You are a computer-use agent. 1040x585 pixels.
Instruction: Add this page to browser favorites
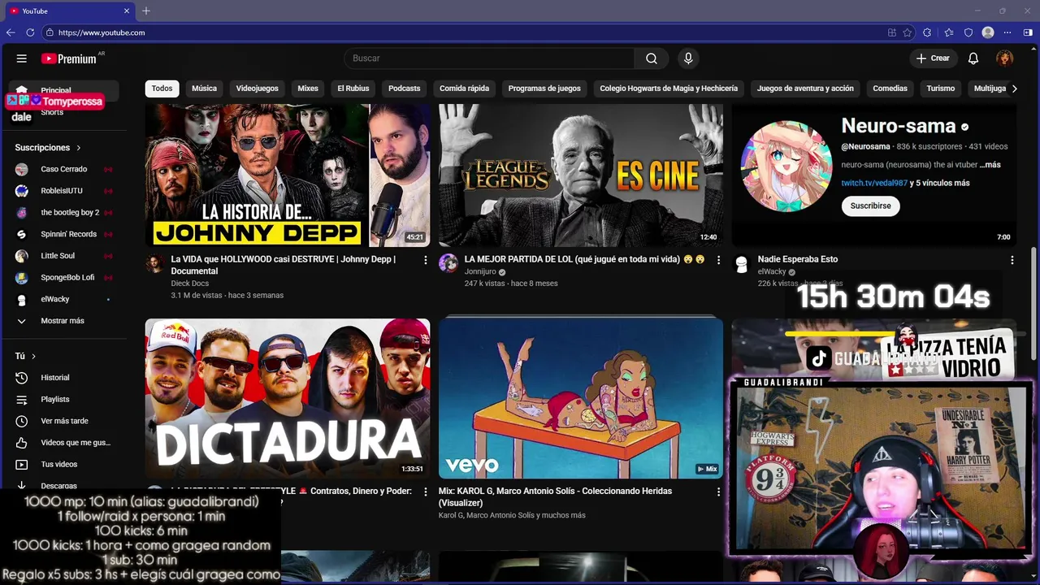coord(907,32)
